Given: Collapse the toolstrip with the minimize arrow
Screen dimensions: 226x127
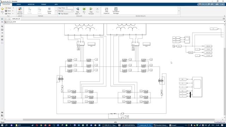Looking at the screenshot, I should click(x=225, y=16).
